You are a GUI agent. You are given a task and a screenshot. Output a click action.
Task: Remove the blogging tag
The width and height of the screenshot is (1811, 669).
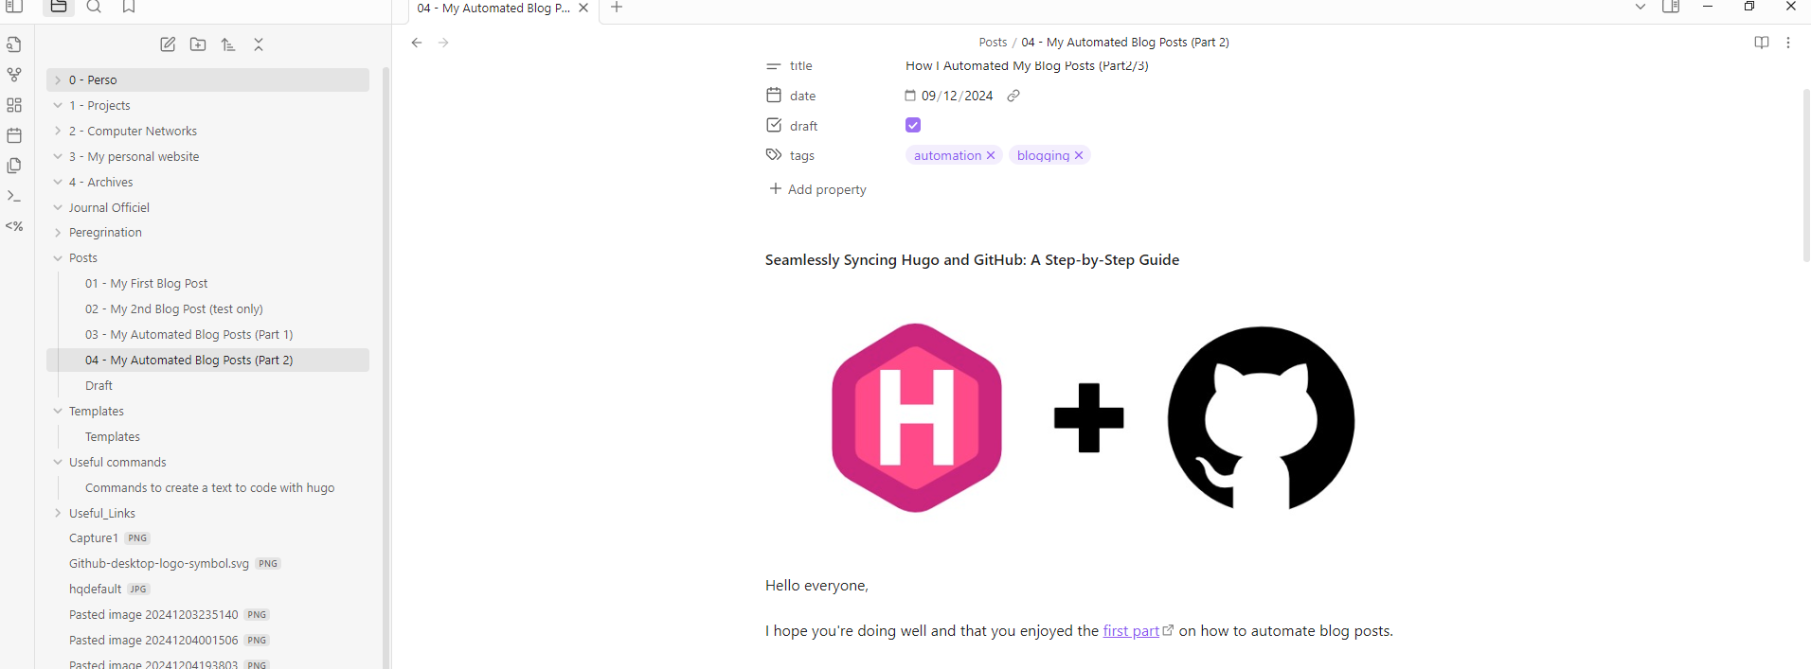pyautogui.click(x=1079, y=155)
